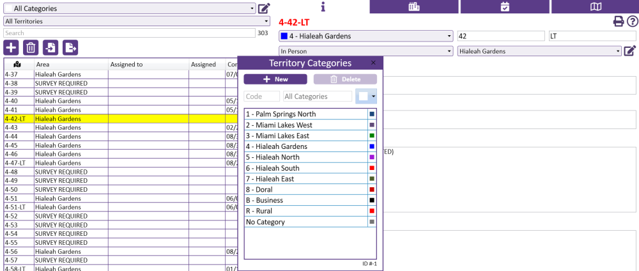Screen dimensions: 639x271
Task: Switch to the addresses building tab
Action: (414, 6)
